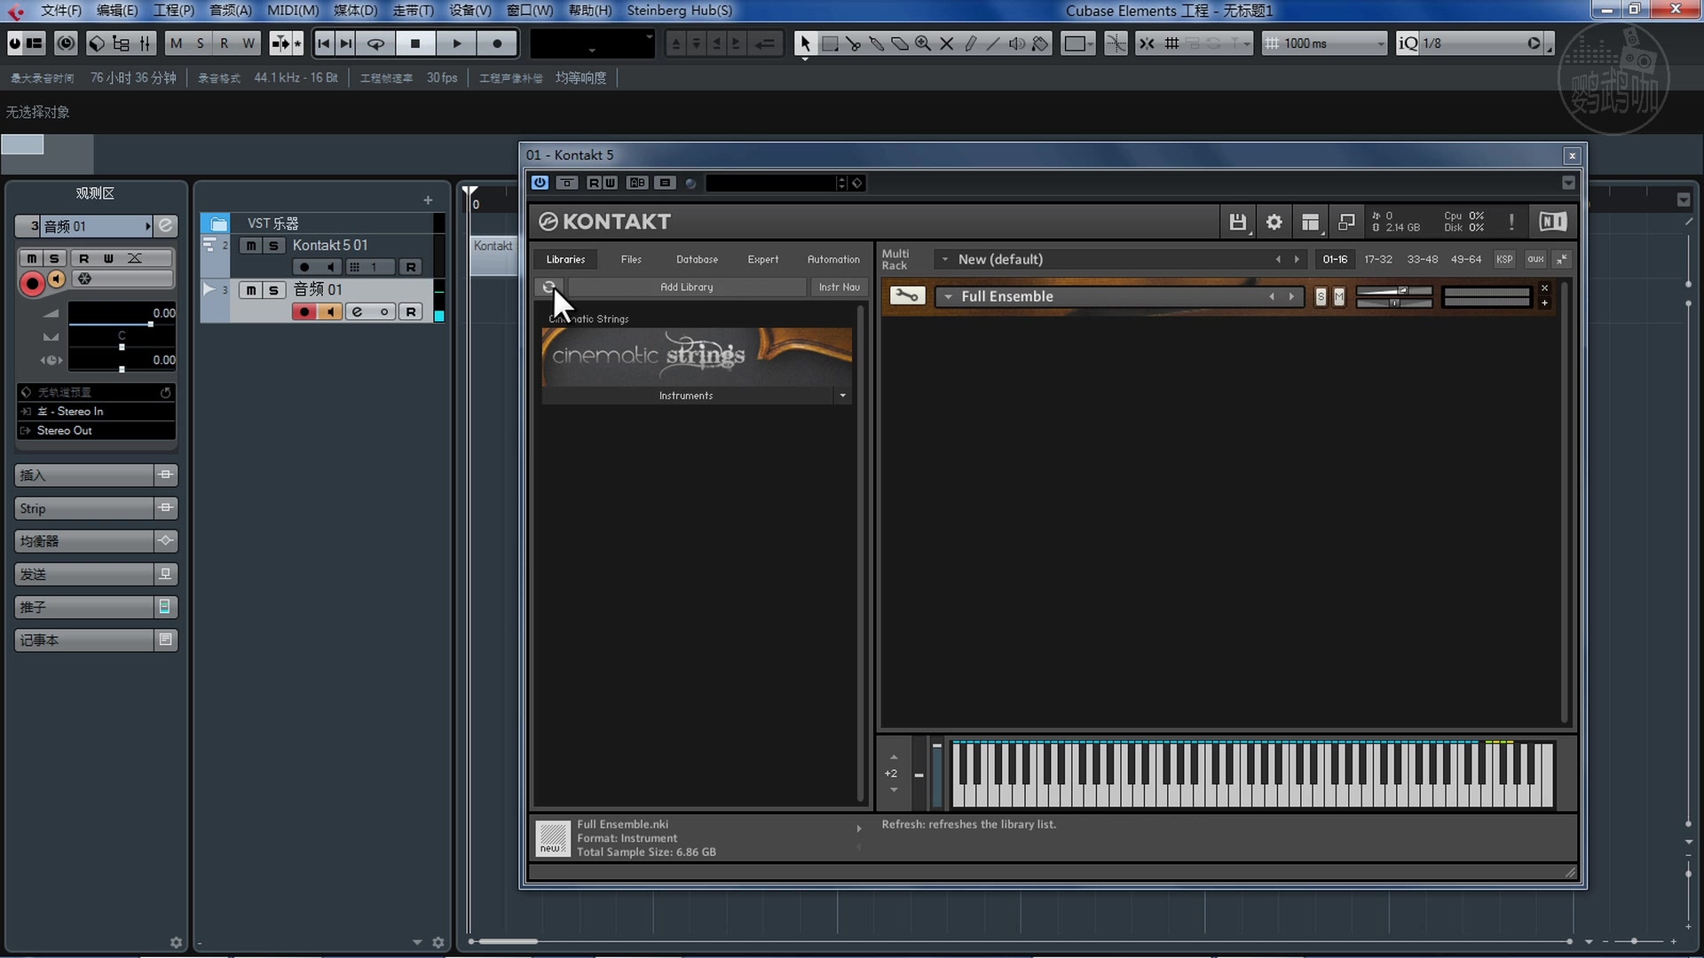The image size is (1704, 958).
Task: Expand cinematic strings Instruments dropdown
Action: (842, 396)
